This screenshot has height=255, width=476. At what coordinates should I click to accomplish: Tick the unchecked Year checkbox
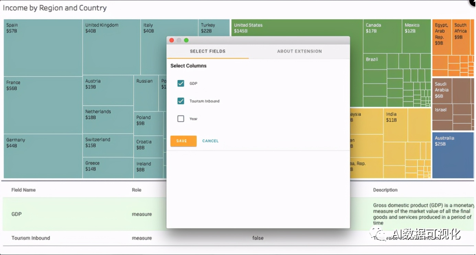181,119
